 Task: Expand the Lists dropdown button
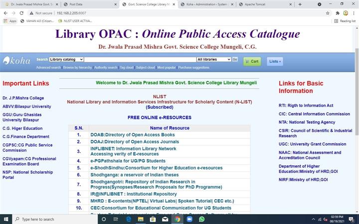point(275,61)
